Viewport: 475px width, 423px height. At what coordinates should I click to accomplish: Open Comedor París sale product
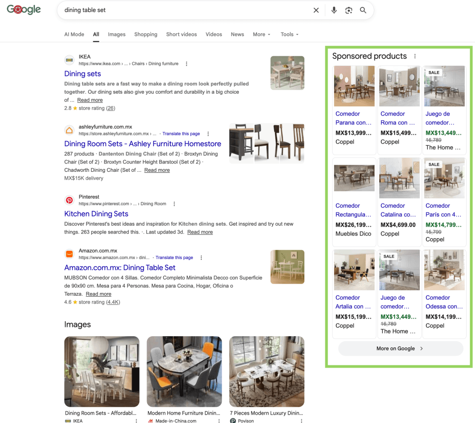(x=444, y=202)
